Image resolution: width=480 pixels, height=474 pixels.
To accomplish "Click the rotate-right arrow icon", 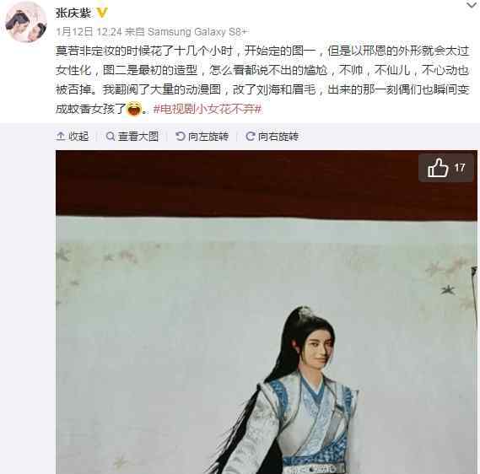I will point(250,136).
